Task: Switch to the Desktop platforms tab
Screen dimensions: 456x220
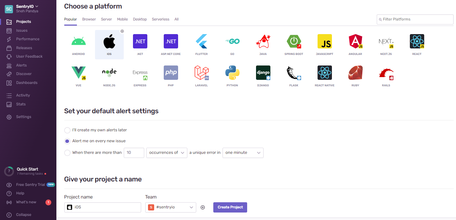Action: point(140,19)
